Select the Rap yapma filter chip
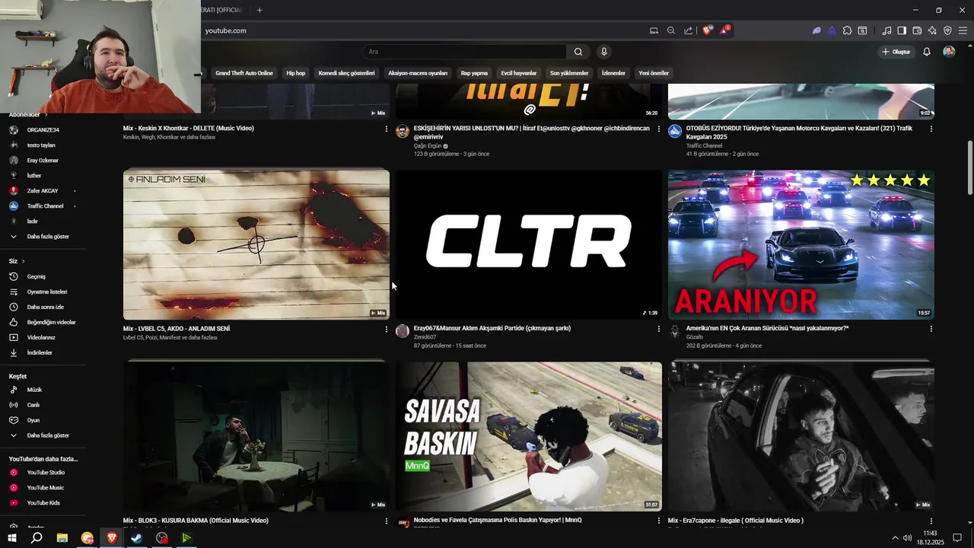Viewport: 974px width, 548px height. coord(474,73)
